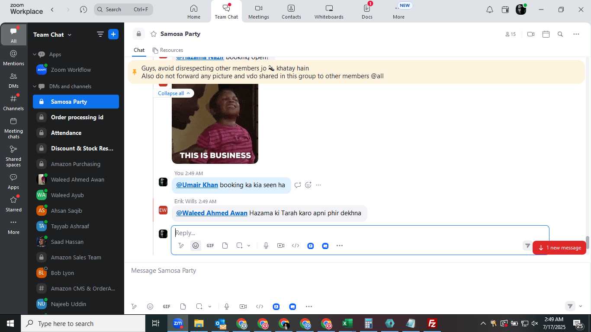Open DMs in the sidebar

coord(13,80)
